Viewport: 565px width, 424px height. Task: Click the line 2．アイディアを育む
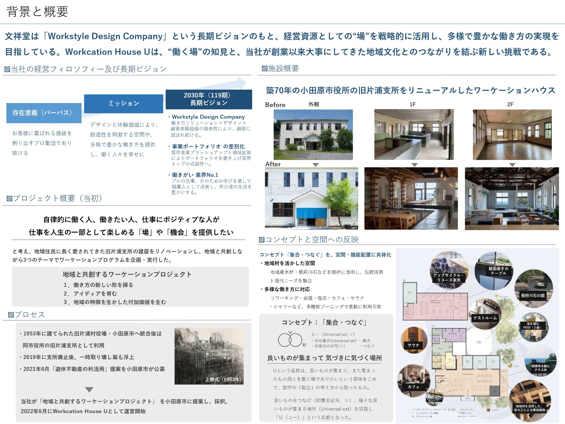click(90, 294)
